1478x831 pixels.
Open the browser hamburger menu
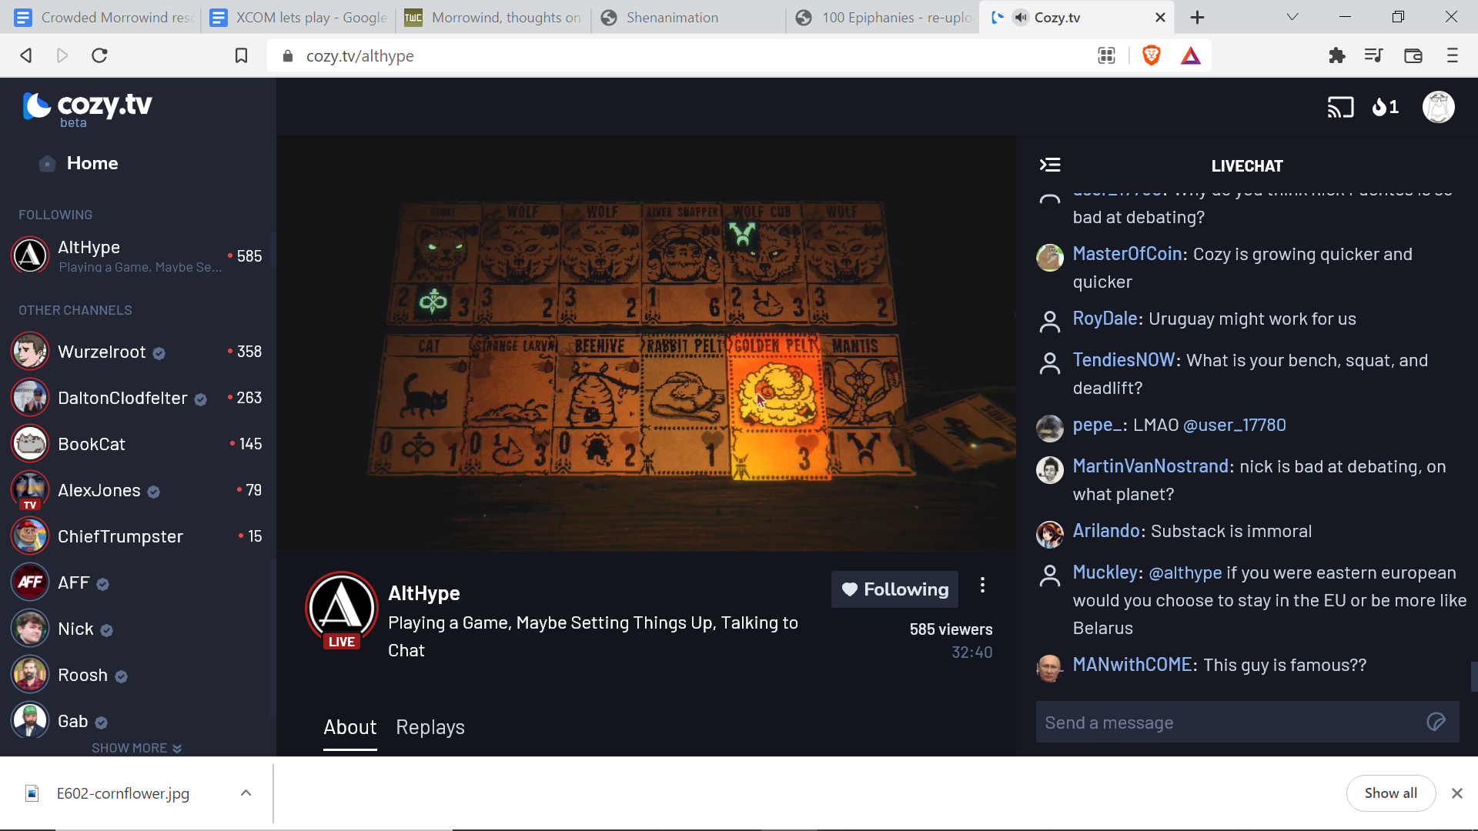click(1453, 55)
